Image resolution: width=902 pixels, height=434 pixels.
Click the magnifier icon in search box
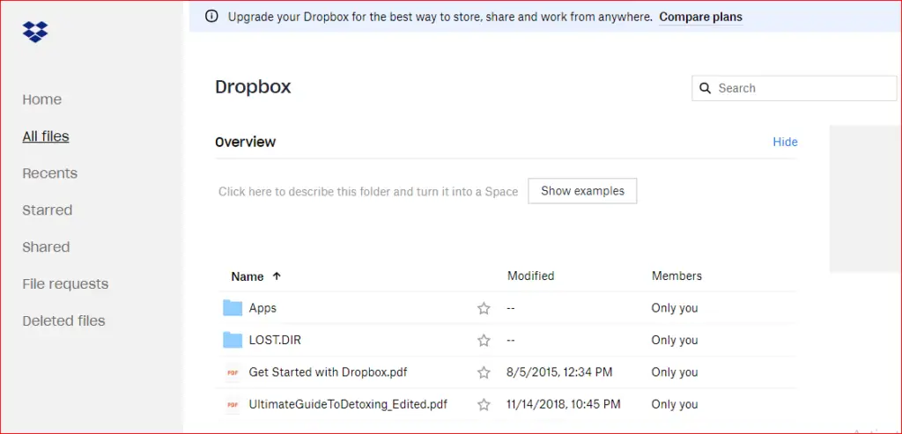[x=705, y=88]
